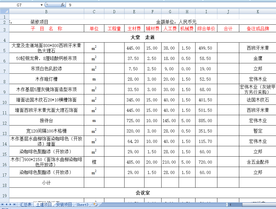
Task: Click the 主材费 header cell
Action: coord(134,29)
